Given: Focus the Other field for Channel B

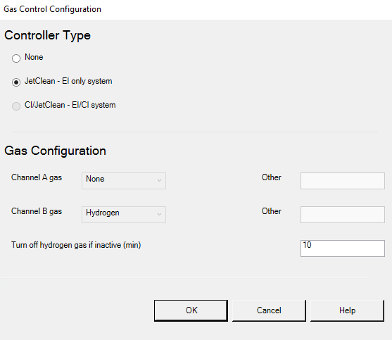Looking at the screenshot, I should point(343,215).
